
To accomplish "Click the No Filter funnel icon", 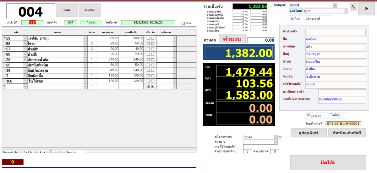I will coord(51,152).
